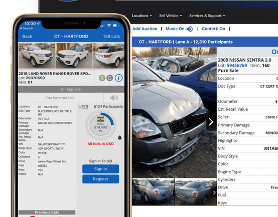Tap the purple O badge icon
This screenshot has width=278, height=217.
109,78
